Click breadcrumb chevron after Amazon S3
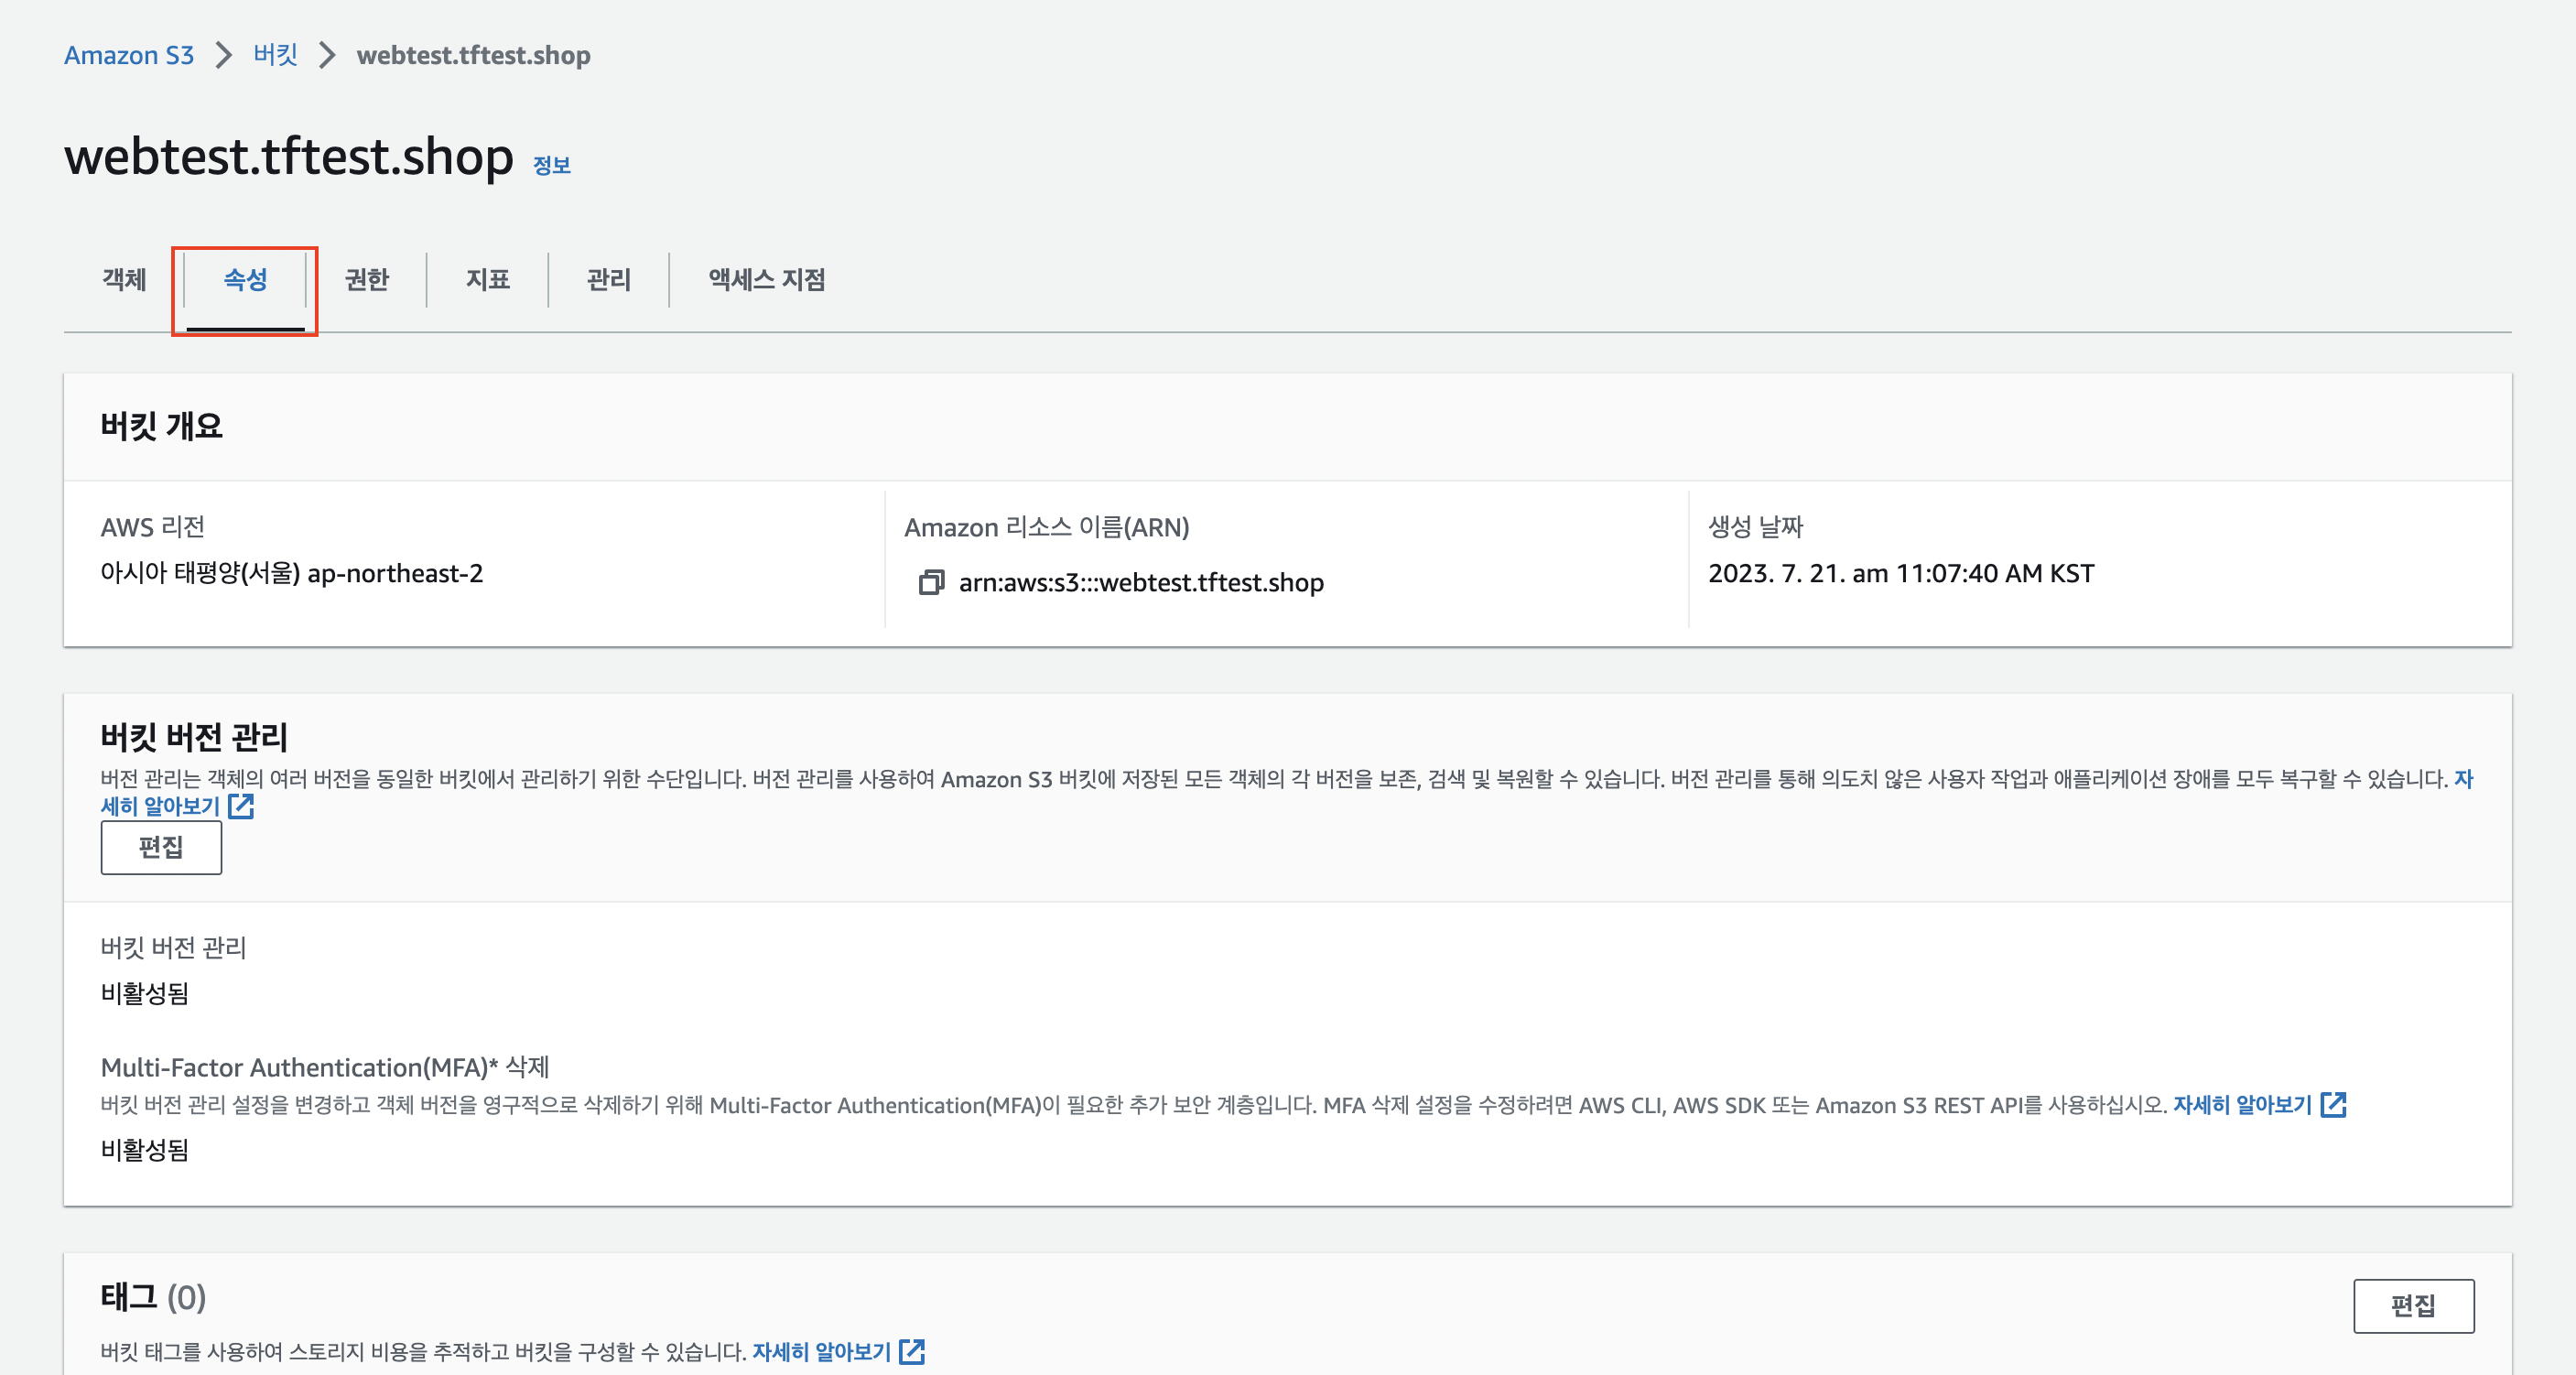The image size is (2576, 1375). pyautogui.click(x=224, y=55)
